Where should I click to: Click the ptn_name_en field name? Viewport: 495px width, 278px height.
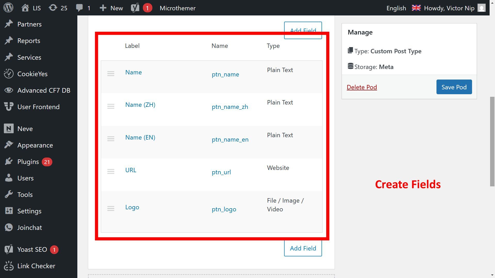230,140
